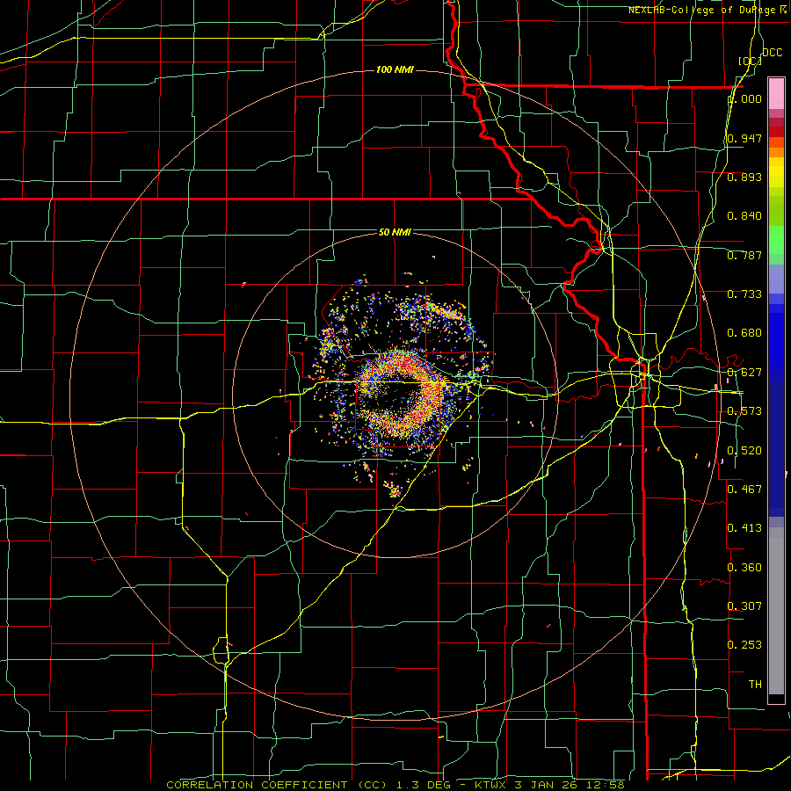
Task: Click the '3 JAN 26 12:58' timestamp
Action: click(569, 785)
